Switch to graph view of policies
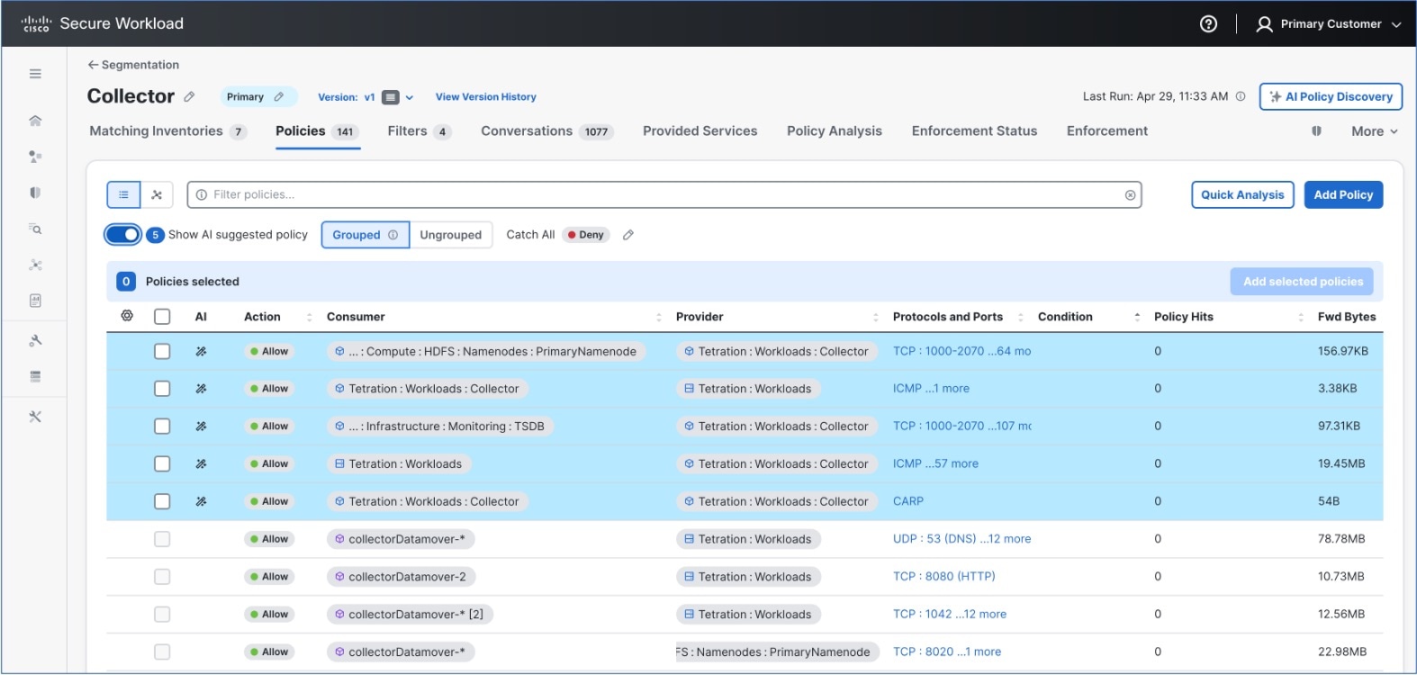Screen dimensions: 1417x675 coord(157,194)
